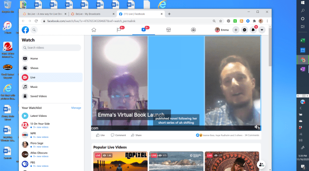
Task: Open Watch video icon in top bar
Action: (x=143, y=30)
